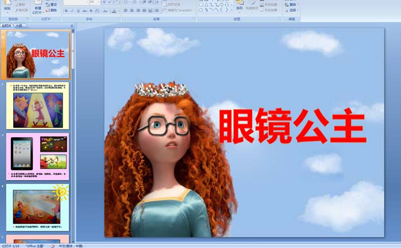
Task: Open the Line Spacing menu
Action: coord(158,2)
